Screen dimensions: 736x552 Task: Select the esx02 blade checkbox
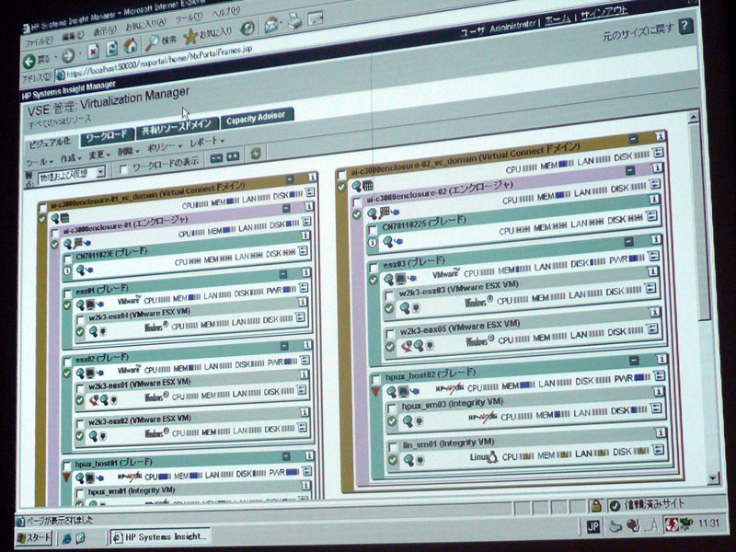coord(67,362)
